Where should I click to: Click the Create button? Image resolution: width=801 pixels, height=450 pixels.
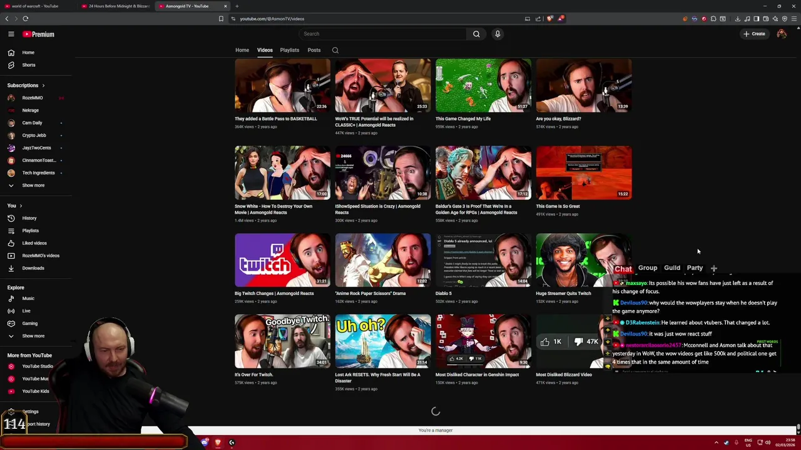pyautogui.click(x=754, y=34)
